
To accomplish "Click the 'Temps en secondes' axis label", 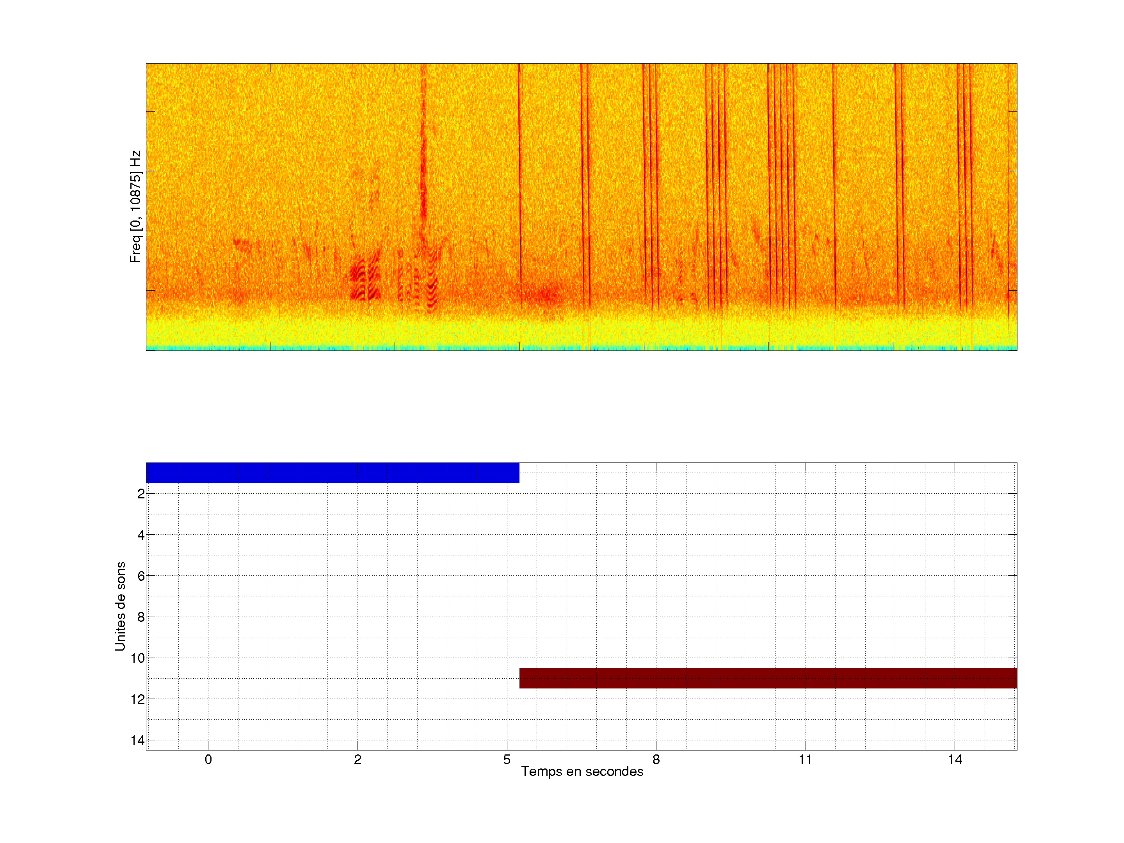I will pos(582,771).
